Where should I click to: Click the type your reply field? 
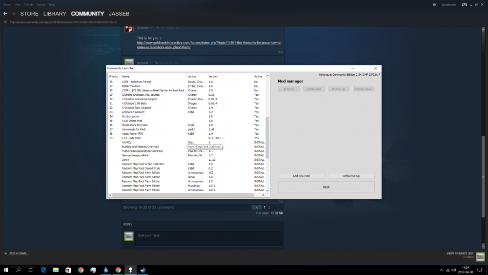coord(208,238)
